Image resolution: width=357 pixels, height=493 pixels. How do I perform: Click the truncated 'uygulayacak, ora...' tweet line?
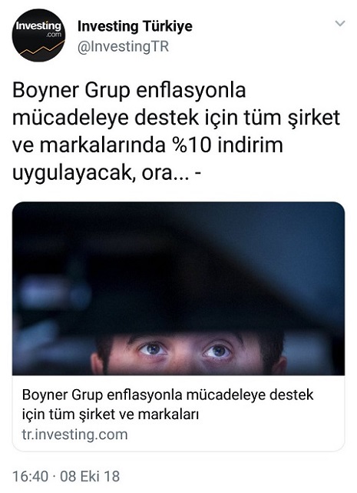pyautogui.click(x=106, y=172)
